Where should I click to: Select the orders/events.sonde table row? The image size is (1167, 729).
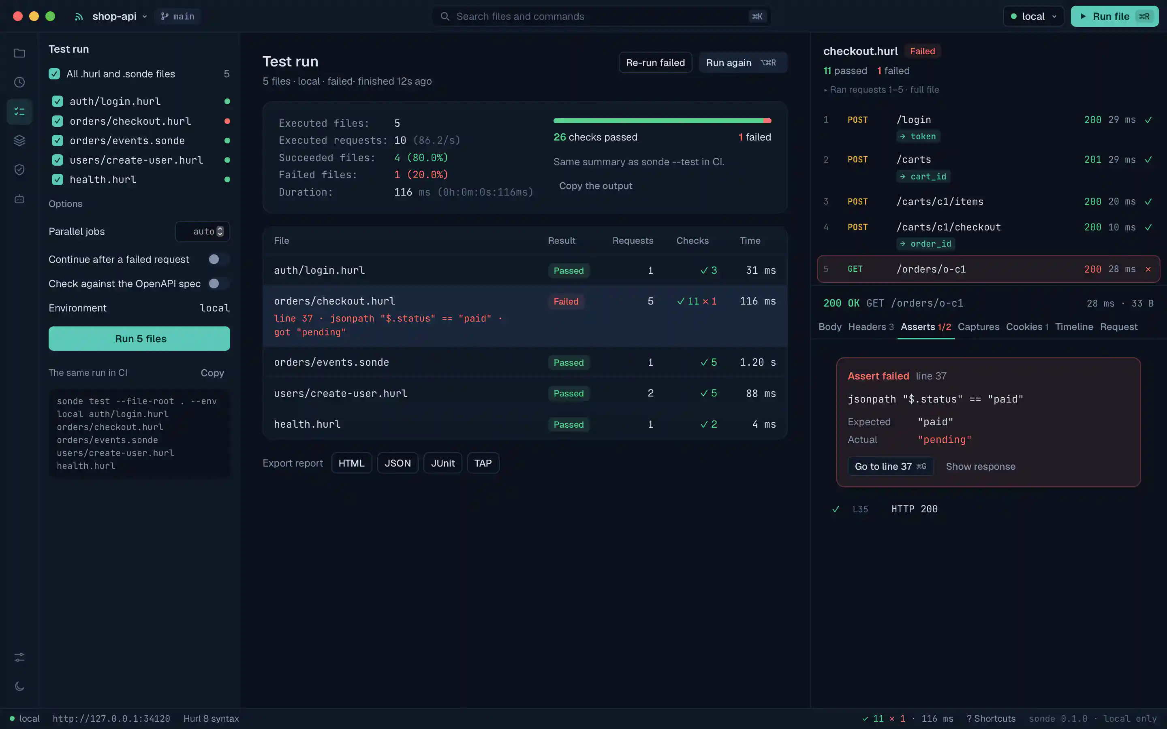[x=525, y=362]
